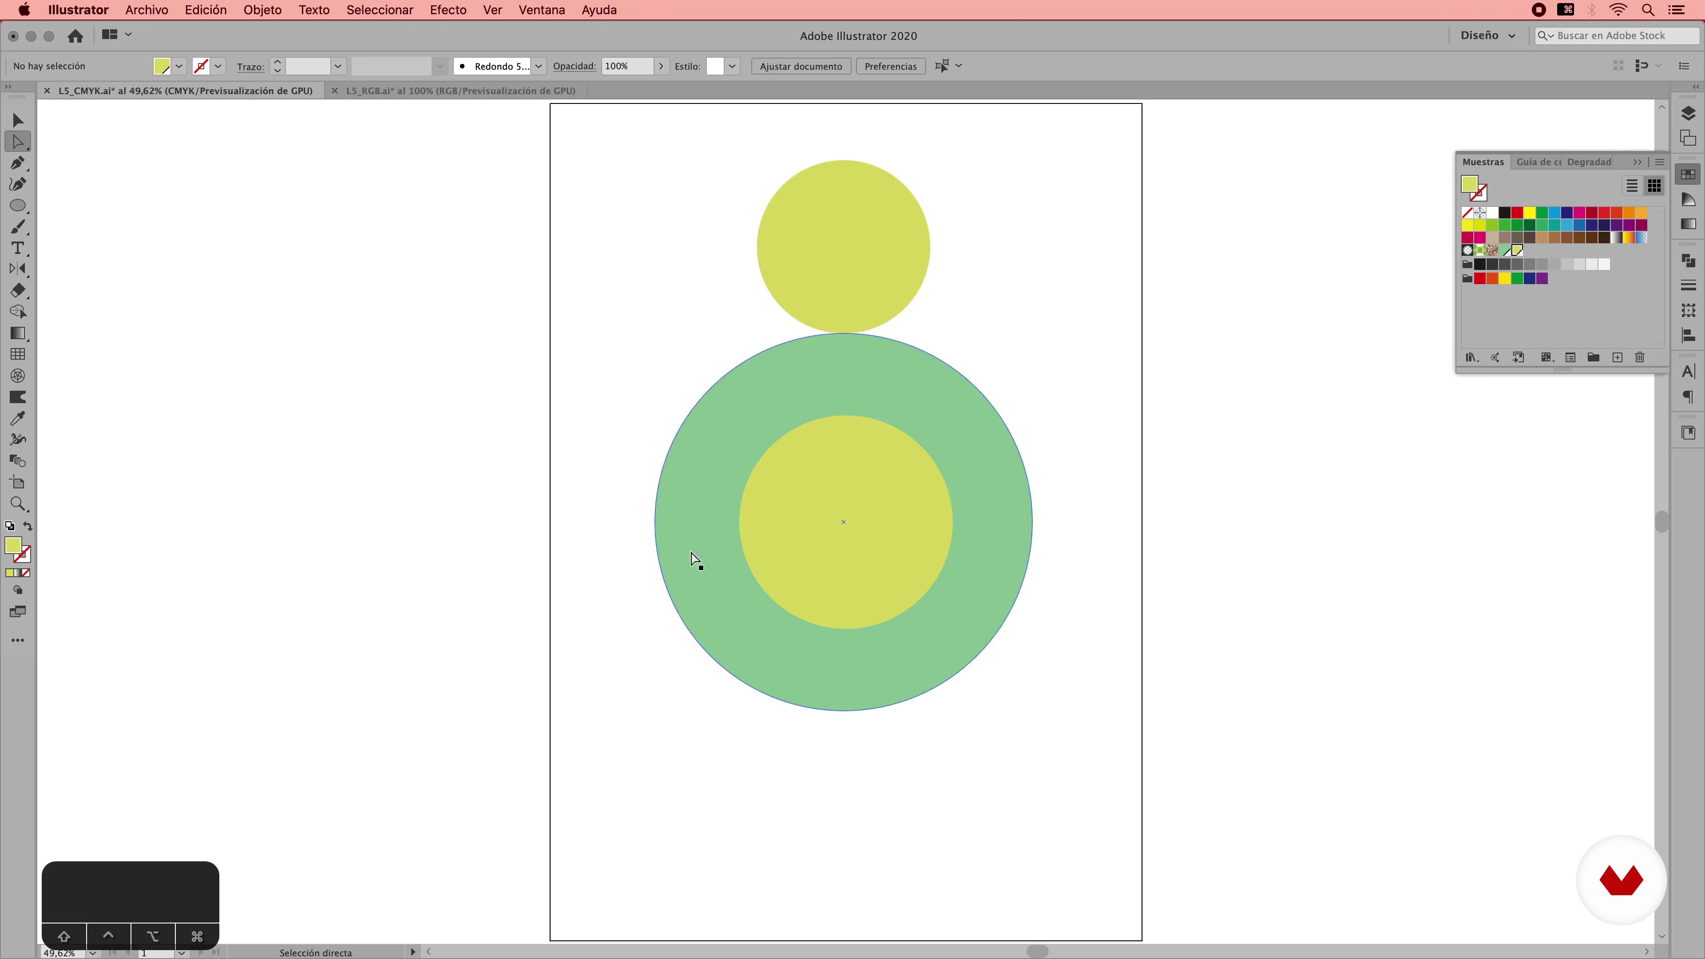The image size is (1705, 959).
Task: Open the Estilo graphic style dropdown
Action: tap(732, 66)
